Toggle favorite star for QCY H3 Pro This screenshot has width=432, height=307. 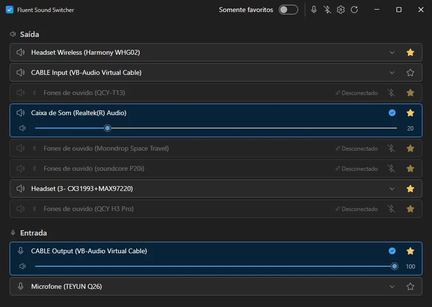(410, 209)
